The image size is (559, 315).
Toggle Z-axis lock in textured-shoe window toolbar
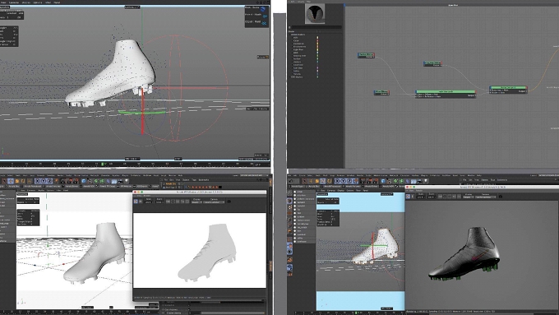[x=349, y=181]
